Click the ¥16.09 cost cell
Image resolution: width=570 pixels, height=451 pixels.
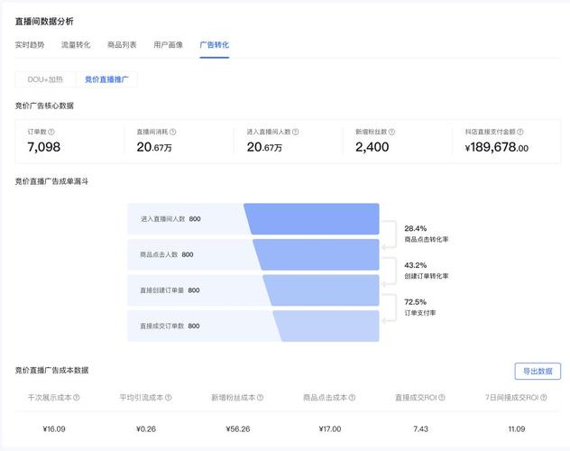pos(54,428)
